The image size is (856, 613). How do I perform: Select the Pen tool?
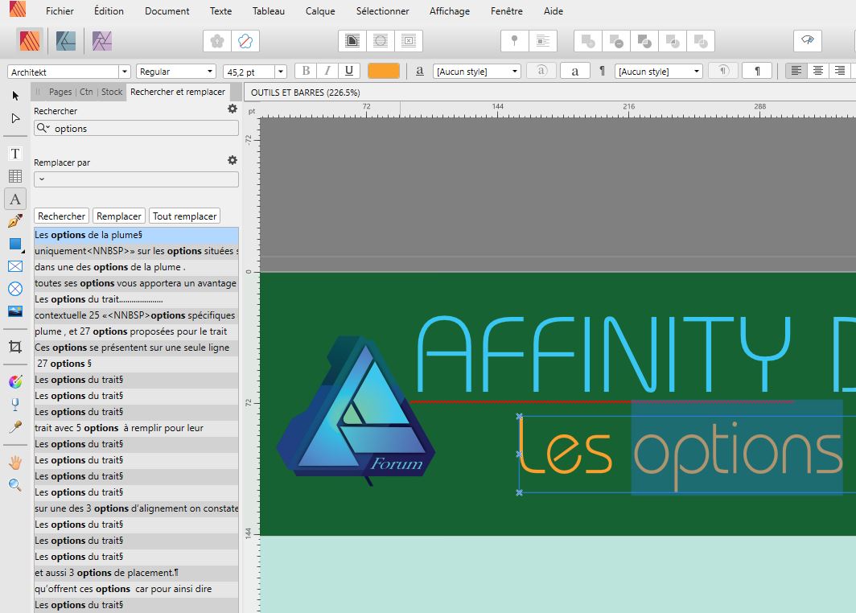[15, 221]
